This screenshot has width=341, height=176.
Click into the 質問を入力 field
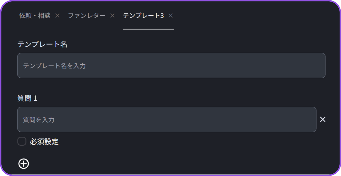pos(167,120)
